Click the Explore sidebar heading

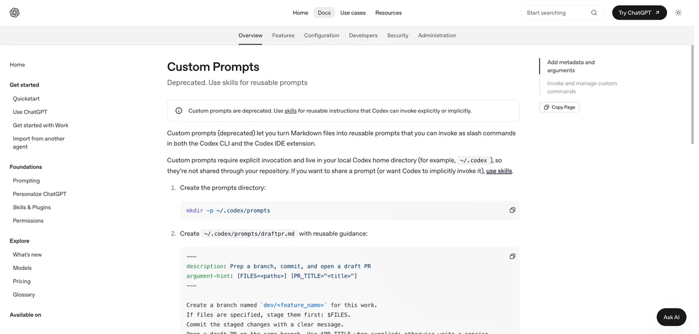pos(19,241)
